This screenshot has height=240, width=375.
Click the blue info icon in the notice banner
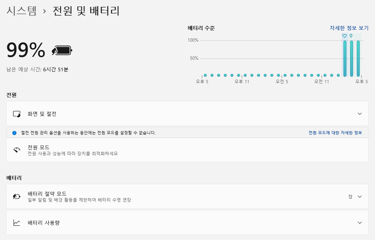click(x=14, y=133)
